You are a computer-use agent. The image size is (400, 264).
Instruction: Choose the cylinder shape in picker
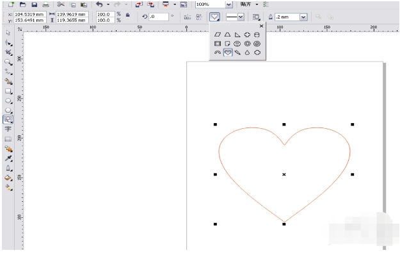[257, 35]
